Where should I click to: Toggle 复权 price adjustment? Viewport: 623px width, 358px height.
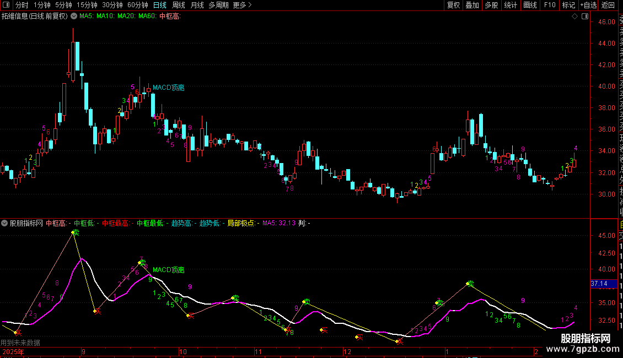pos(453,5)
